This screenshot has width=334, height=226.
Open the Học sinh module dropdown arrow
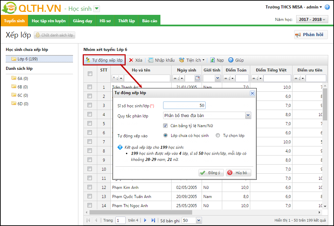pyautogui.click(x=97, y=9)
